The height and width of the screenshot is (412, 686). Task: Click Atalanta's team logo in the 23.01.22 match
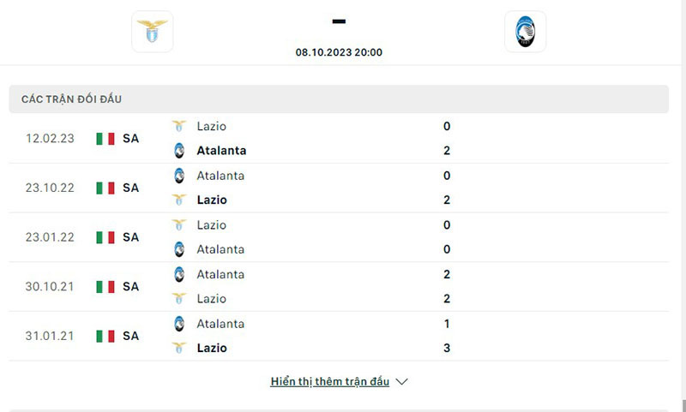pyautogui.click(x=179, y=249)
